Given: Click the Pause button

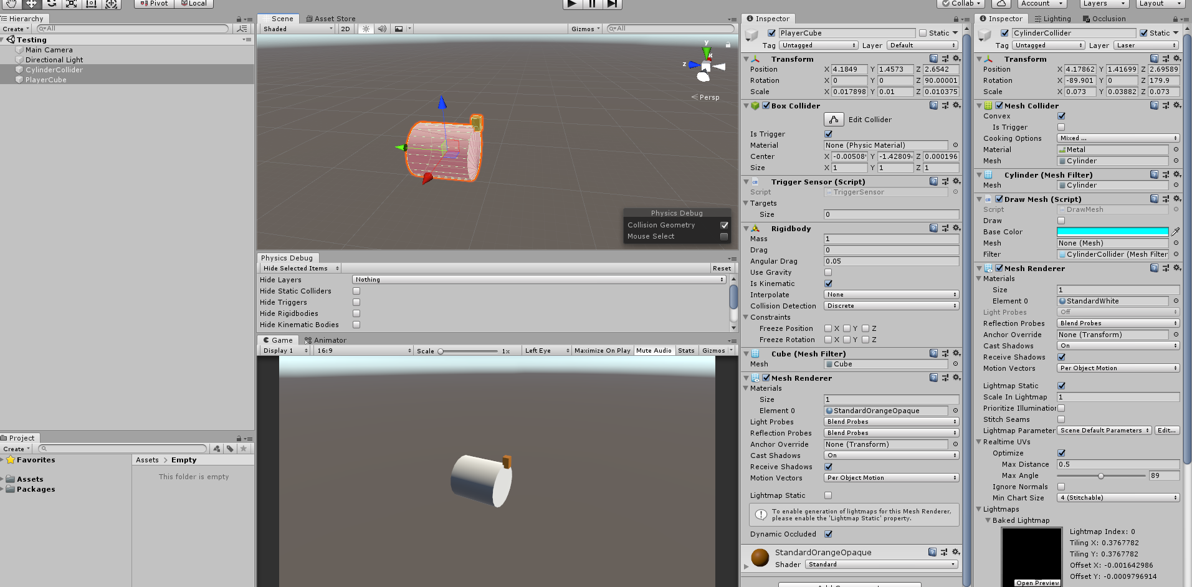Looking at the screenshot, I should coord(593,3).
